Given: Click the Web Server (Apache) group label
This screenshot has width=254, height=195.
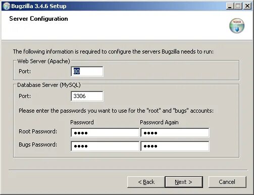Looking at the screenshot, I should [43, 61].
